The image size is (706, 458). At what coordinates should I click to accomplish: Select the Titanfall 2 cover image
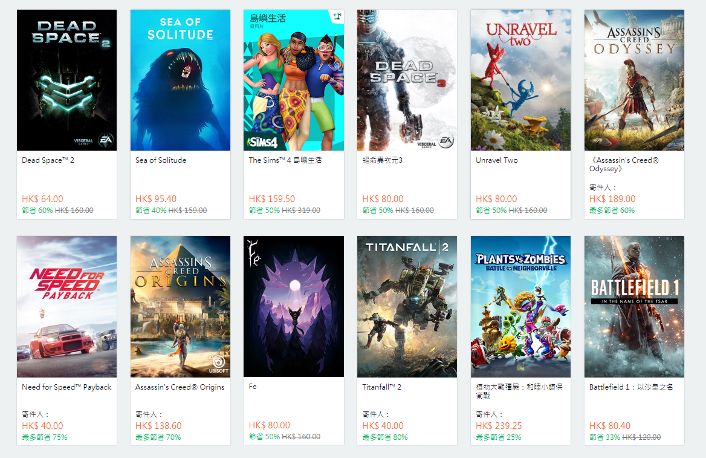[407, 307]
